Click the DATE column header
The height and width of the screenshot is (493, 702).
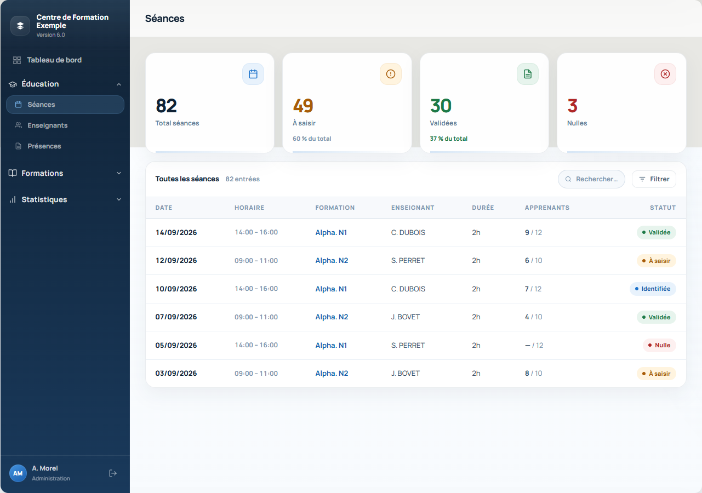[x=164, y=208]
